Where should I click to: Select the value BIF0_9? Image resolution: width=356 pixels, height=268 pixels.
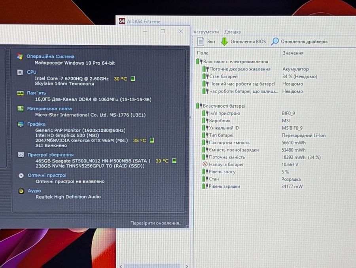point(288,113)
